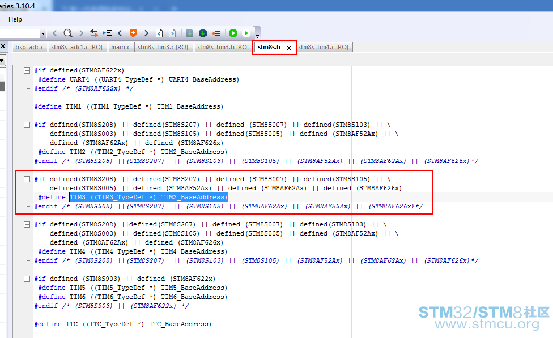
Task: Switch to the stm8s_tim4.c [RO] tab
Action: (x=323, y=47)
